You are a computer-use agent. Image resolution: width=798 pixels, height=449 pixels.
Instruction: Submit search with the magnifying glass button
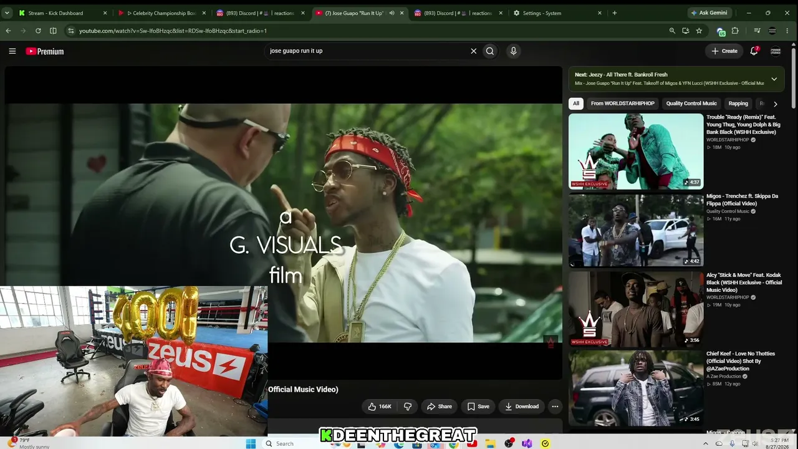point(490,51)
